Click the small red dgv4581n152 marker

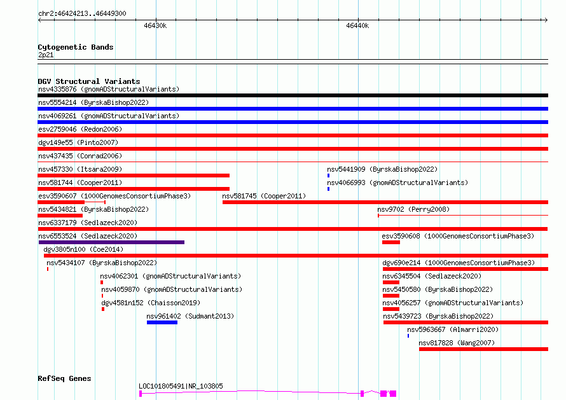tap(103, 309)
